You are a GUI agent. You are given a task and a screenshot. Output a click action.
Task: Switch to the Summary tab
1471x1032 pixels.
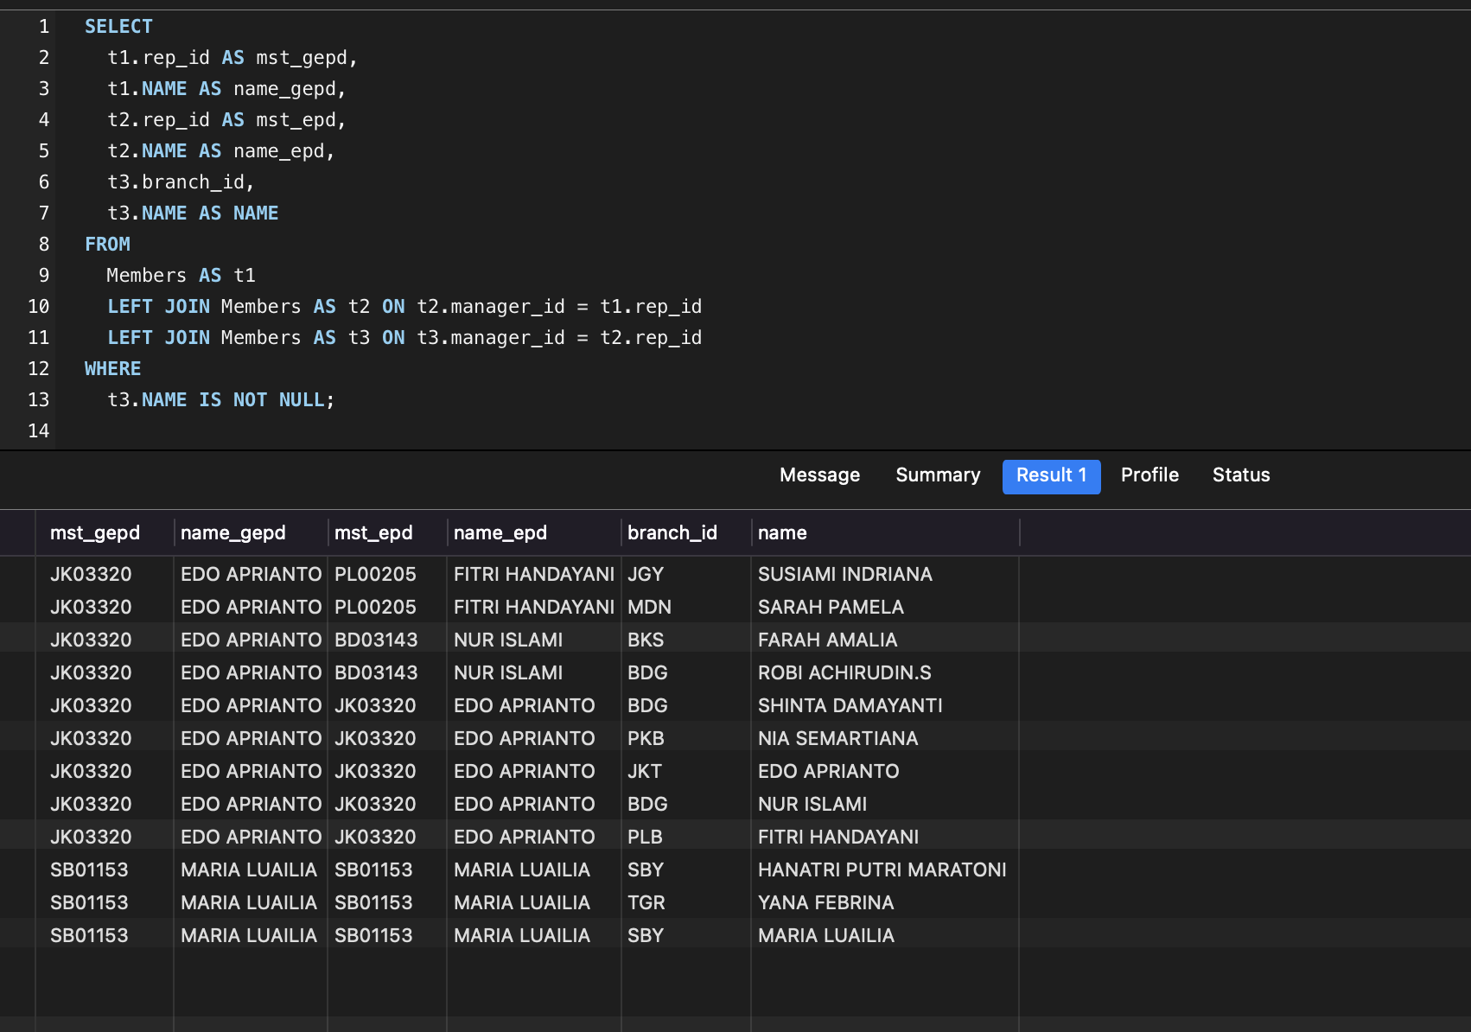click(938, 475)
